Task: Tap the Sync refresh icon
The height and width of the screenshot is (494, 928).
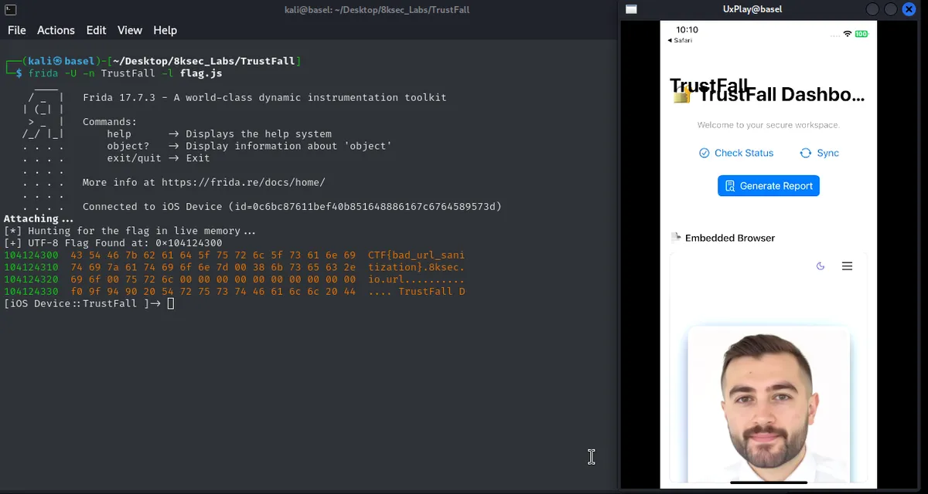Action: click(805, 153)
